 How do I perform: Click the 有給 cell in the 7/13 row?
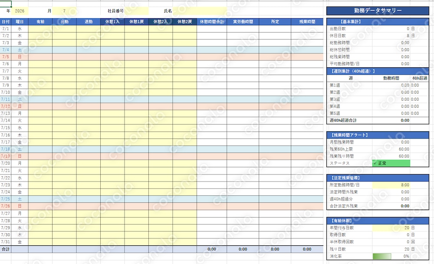(x=40, y=113)
